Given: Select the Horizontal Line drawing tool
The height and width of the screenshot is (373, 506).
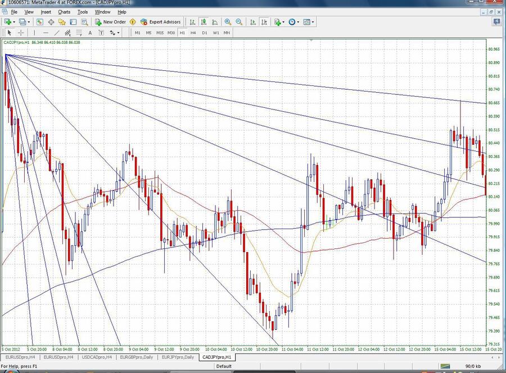Looking at the screenshot, I should 45,33.
